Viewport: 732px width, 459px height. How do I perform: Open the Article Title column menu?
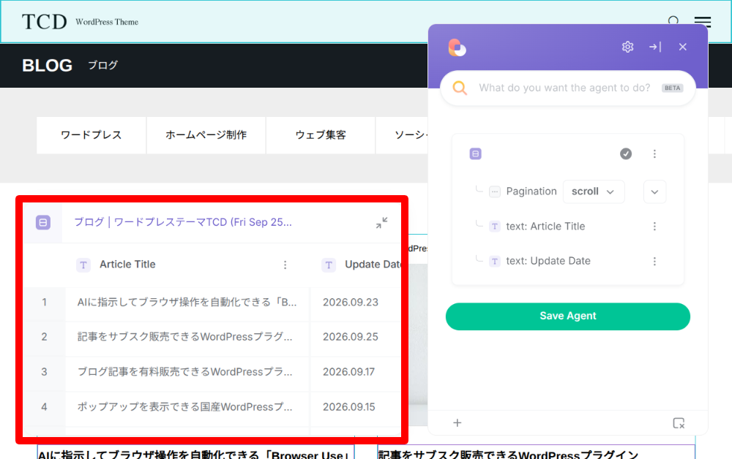pyautogui.click(x=285, y=265)
